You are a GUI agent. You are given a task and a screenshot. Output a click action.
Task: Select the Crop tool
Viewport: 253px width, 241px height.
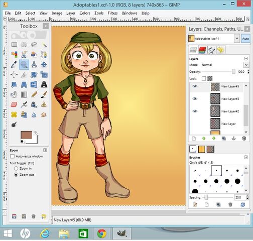pyautogui.click(x=24, y=75)
